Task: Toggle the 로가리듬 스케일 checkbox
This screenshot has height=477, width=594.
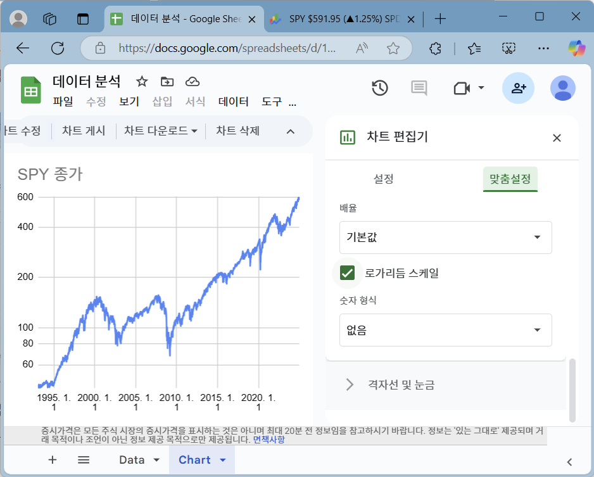Action: 347,273
